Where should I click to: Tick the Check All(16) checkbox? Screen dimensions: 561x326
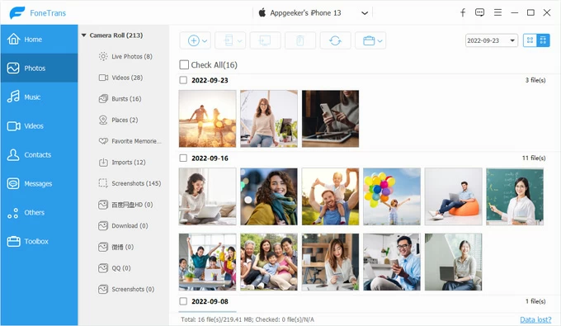click(x=184, y=64)
